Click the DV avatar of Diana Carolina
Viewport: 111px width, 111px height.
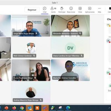click(x=70, y=48)
